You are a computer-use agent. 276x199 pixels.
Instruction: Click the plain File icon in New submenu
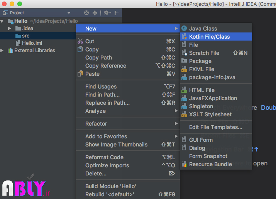click(x=184, y=44)
